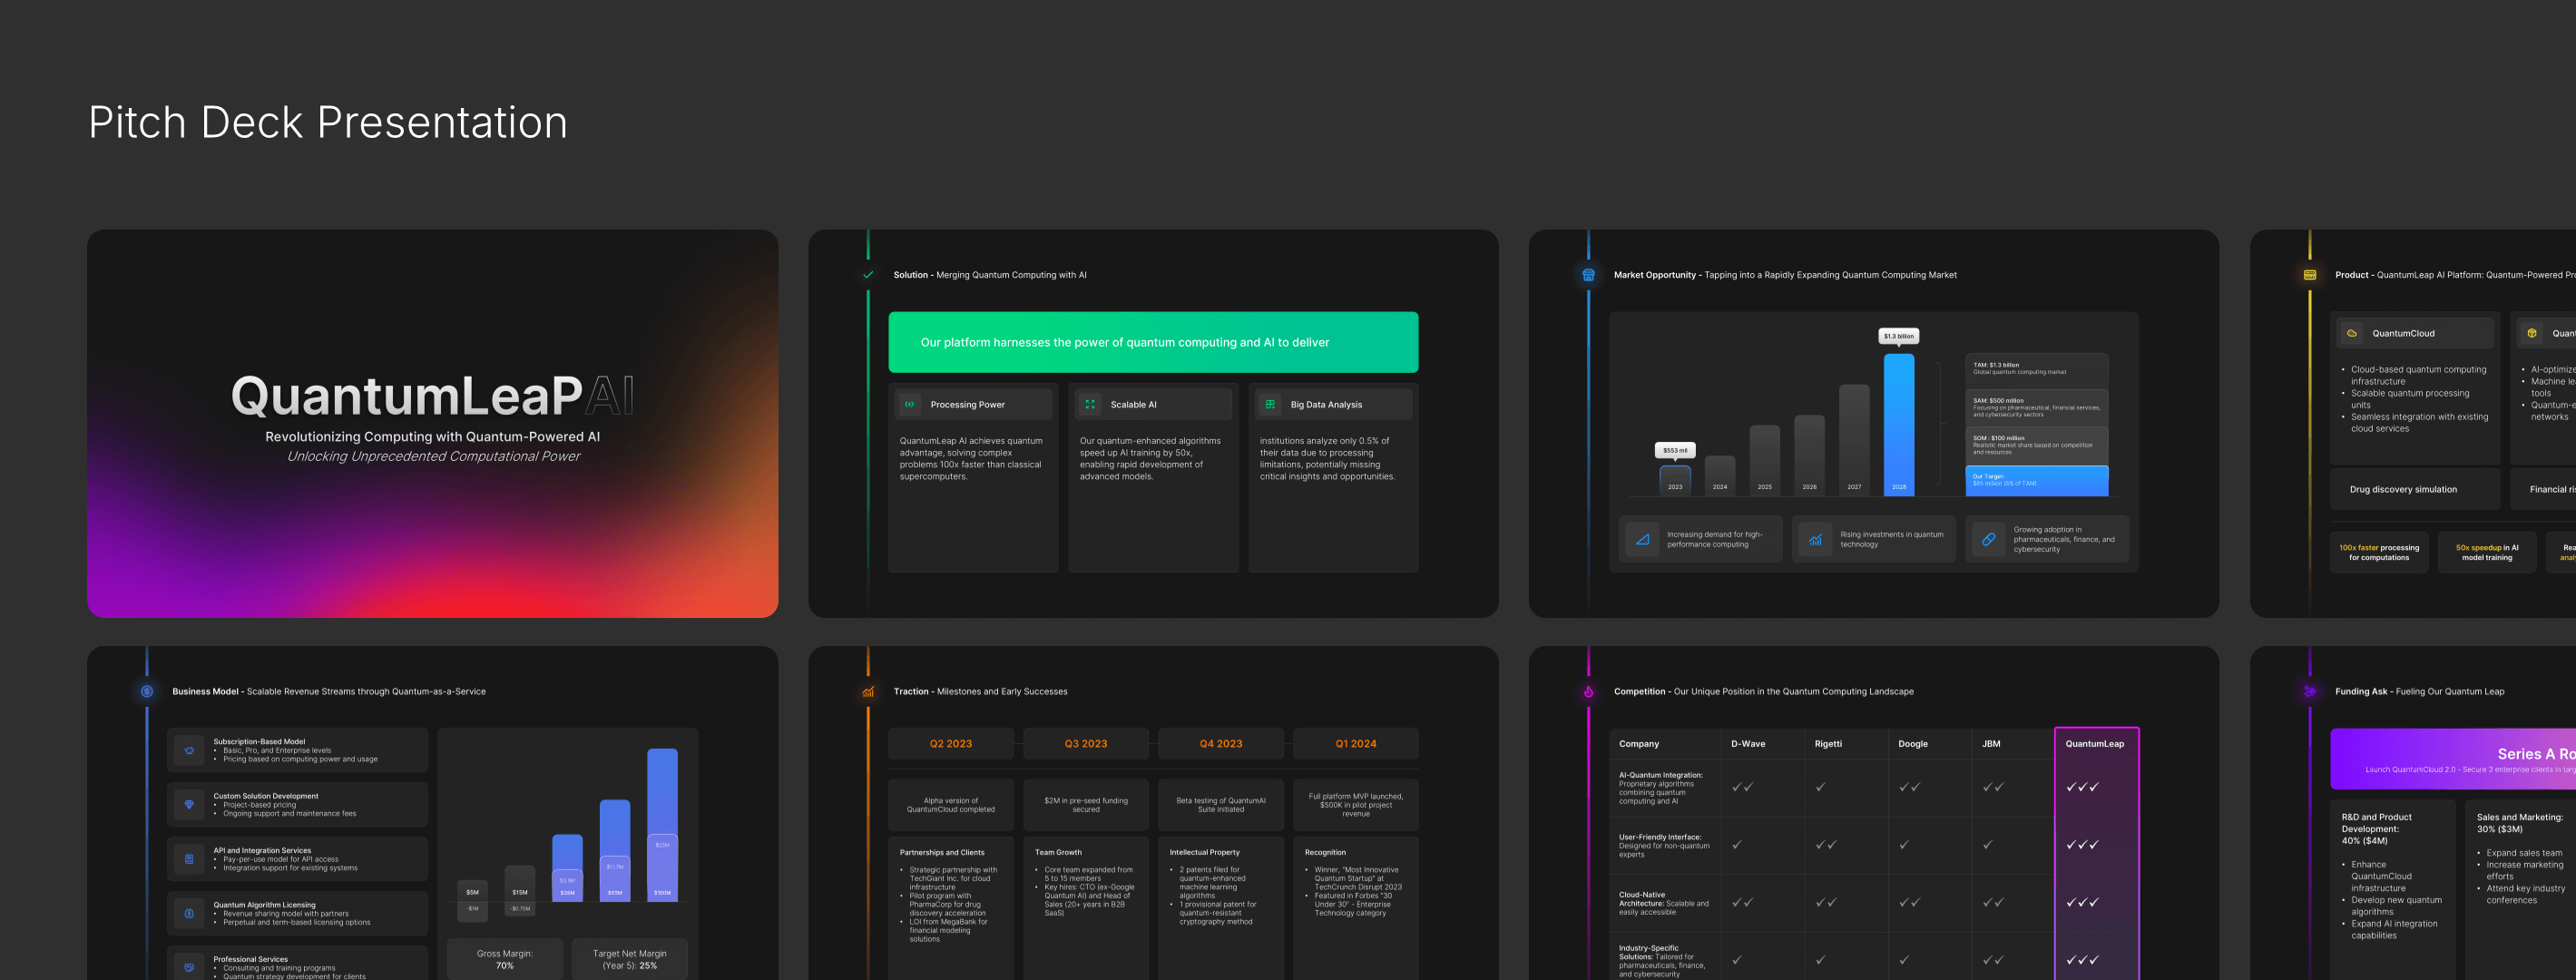
Task: Click the orange chart icon beside Traction heading
Action: (x=868, y=692)
